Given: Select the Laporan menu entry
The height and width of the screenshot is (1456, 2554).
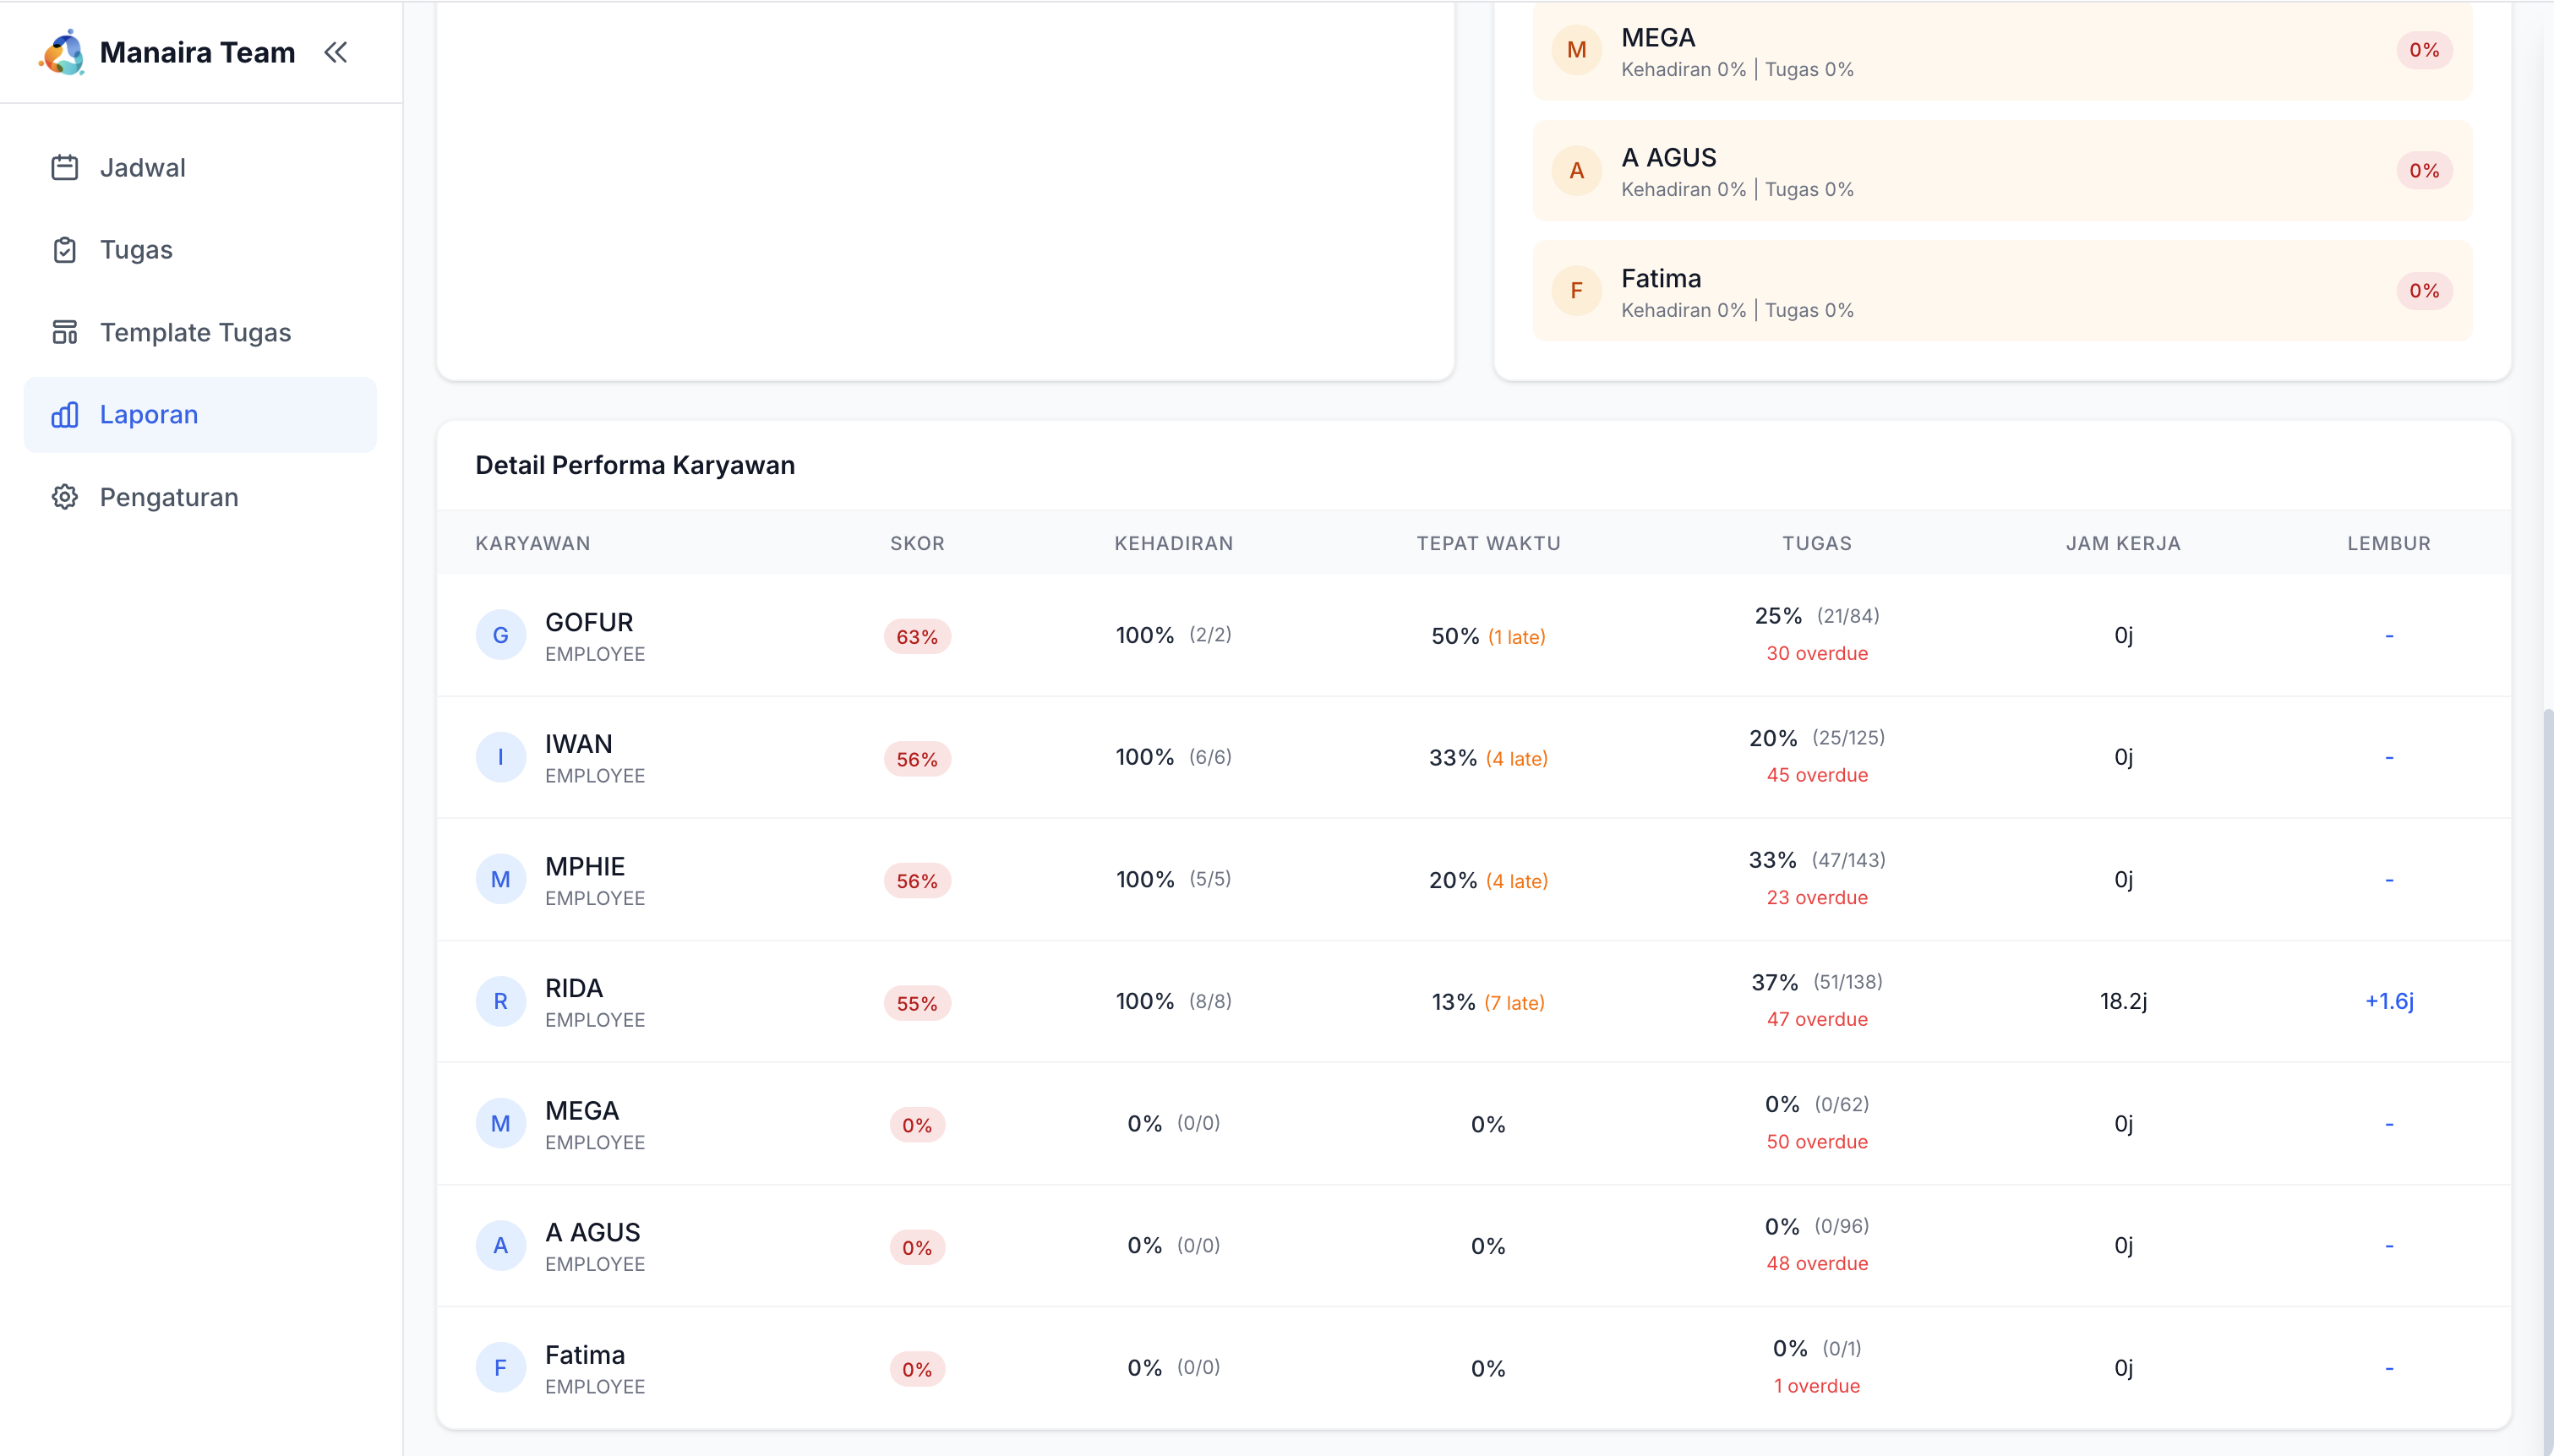Looking at the screenshot, I should (x=150, y=414).
